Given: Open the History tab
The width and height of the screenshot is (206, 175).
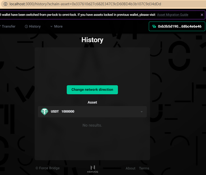Looking at the screenshot, I should [x=33, y=26].
